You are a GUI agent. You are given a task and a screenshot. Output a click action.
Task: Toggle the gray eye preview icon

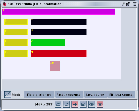[92, 104]
